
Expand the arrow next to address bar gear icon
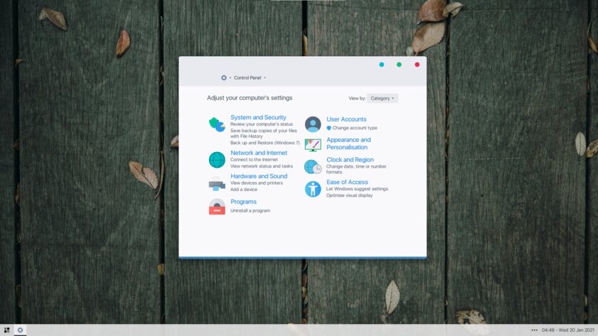230,78
